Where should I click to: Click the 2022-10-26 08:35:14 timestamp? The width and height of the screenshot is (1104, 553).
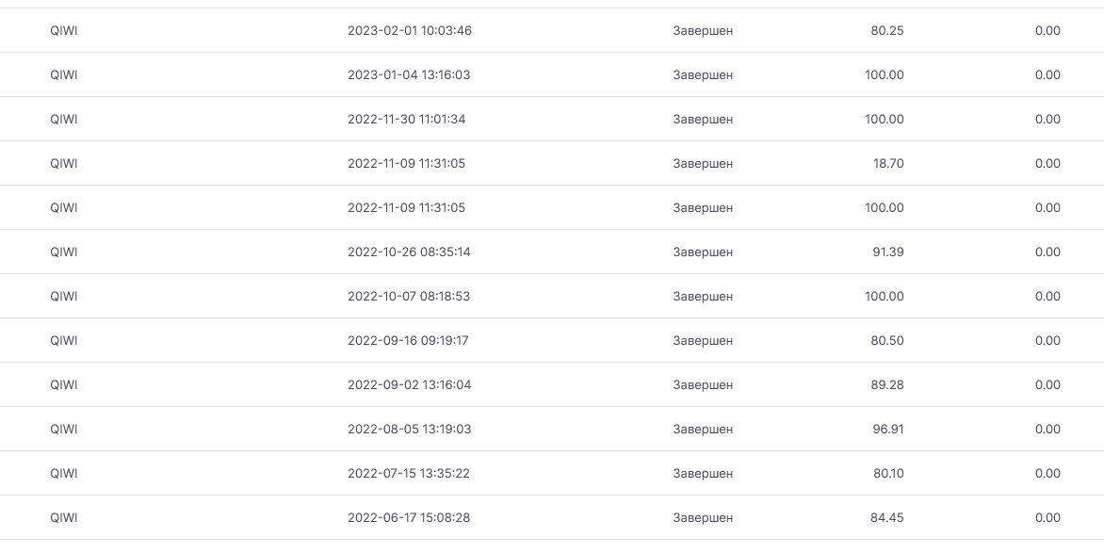[409, 252]
